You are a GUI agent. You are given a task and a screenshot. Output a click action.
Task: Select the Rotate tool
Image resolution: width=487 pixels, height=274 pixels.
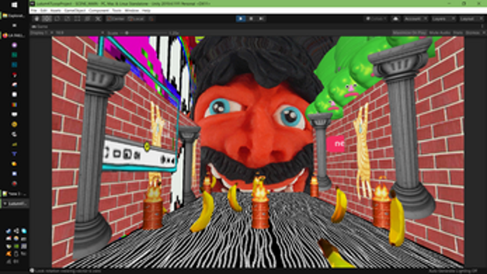tap(57, 18)
